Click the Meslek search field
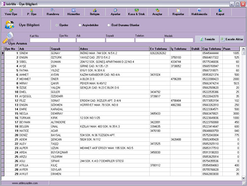The height and width of the screenshot is (186, 247). pos(179,40)
